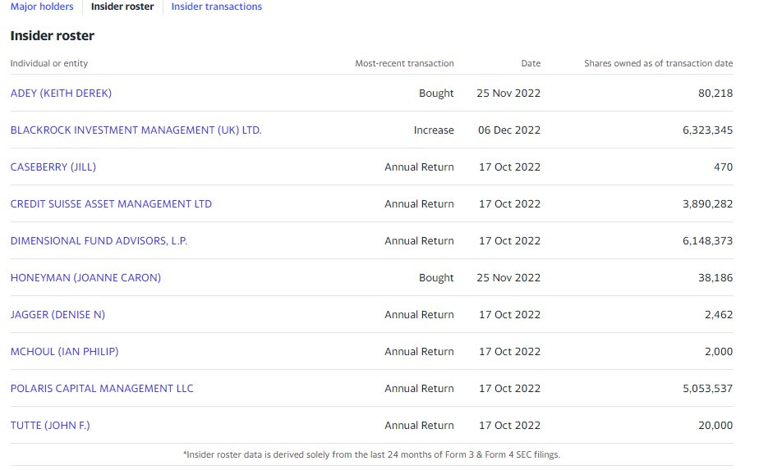Click 'Shares owned as of transaction date' header
The height and width of the screenshot is (470, 759).
point(658,63)
